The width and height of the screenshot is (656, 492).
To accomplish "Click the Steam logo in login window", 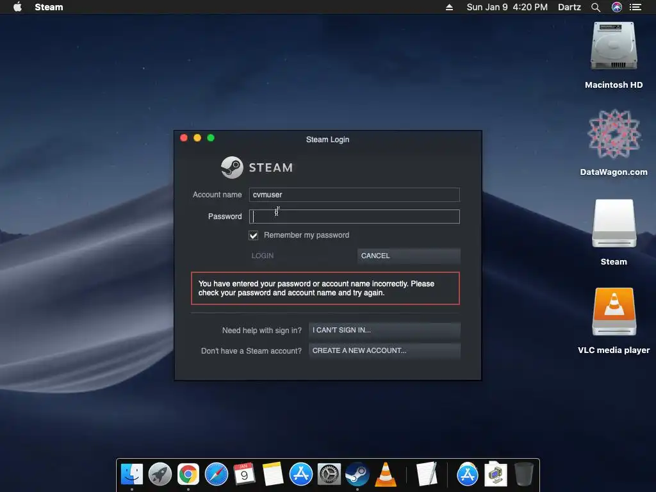I will tap(257, 167).
